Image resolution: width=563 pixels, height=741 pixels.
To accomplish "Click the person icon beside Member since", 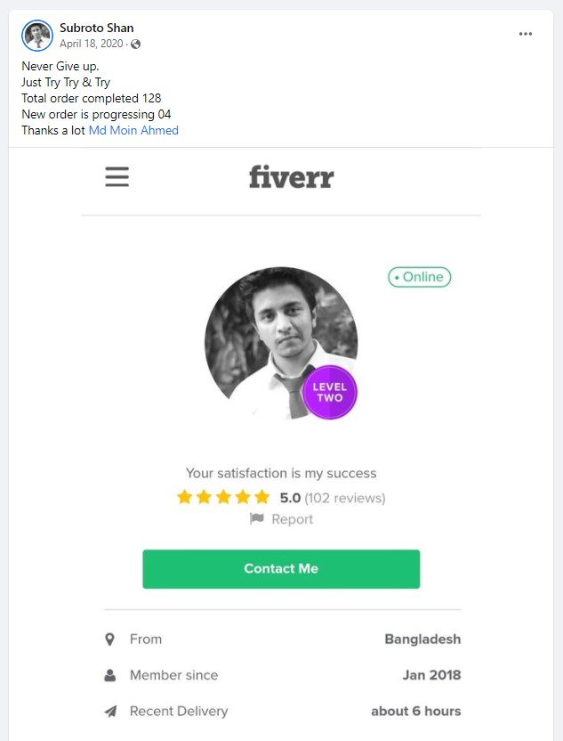I will click(110, 675).
